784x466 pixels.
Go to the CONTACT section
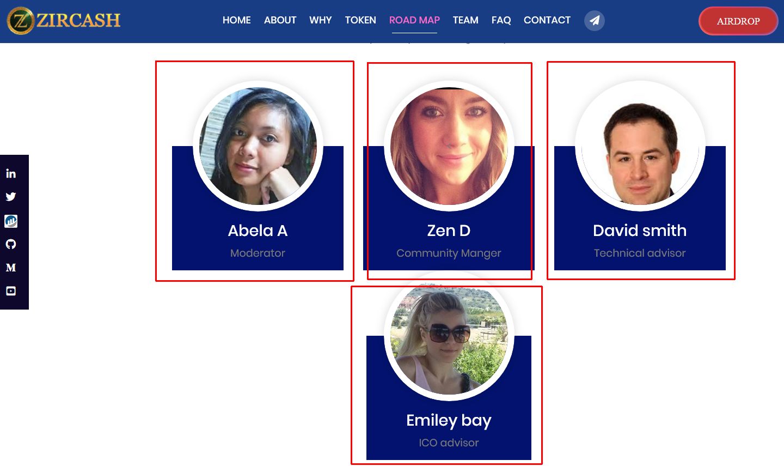tap(547, 20)
